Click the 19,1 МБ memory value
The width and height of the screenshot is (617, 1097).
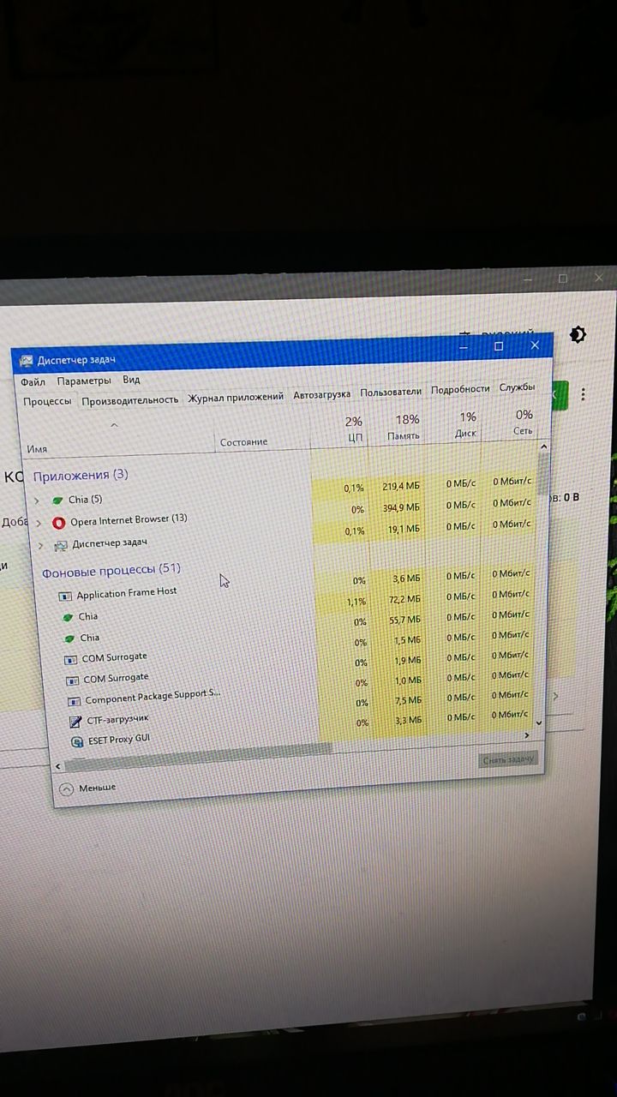[404, 531]
